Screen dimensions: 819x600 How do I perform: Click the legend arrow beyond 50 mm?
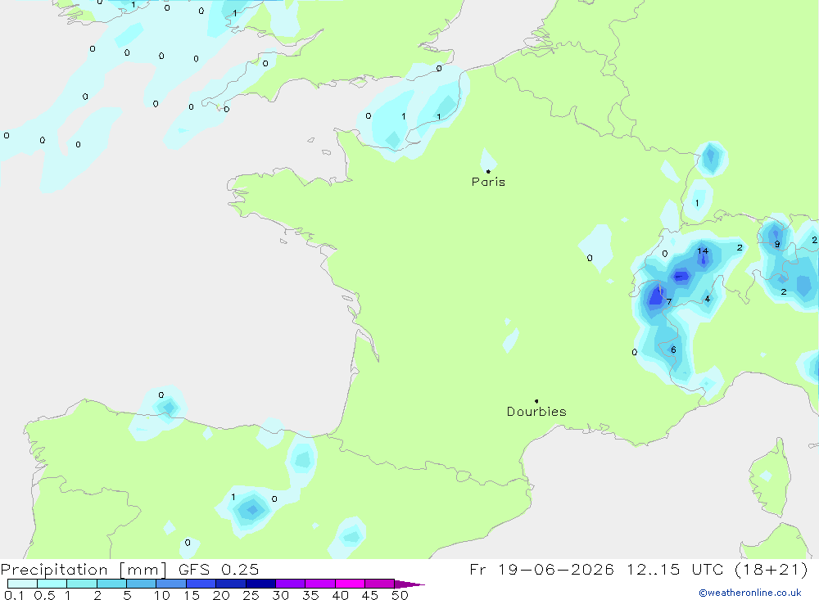point(409,584)
